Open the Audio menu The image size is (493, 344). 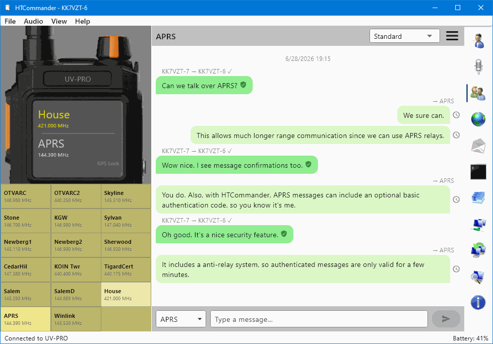pos(33,21)
